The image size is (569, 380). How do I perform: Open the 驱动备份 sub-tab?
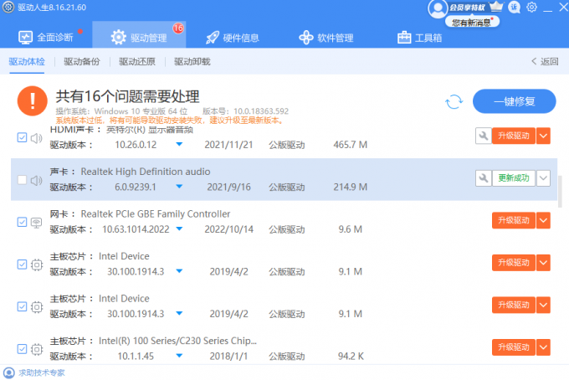tap(81, 61)
